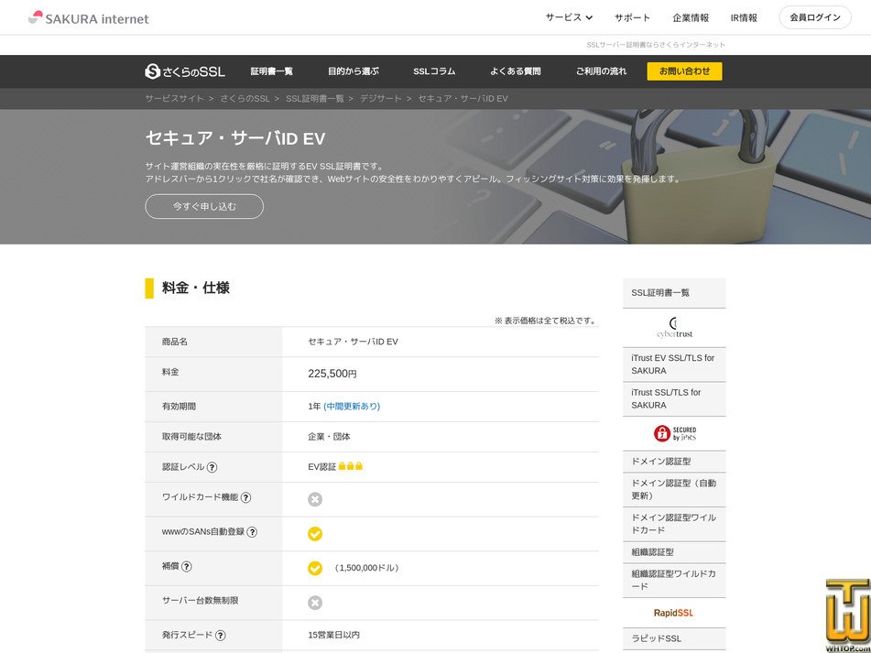Click the 会員ログイン button

(815, 17)
